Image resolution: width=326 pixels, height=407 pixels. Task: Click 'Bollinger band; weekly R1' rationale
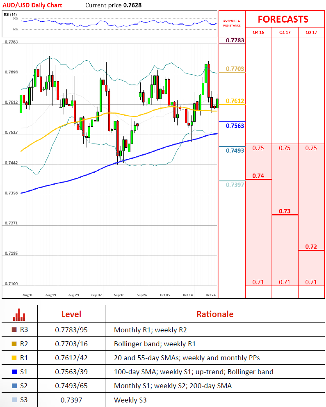coord(155,344)
